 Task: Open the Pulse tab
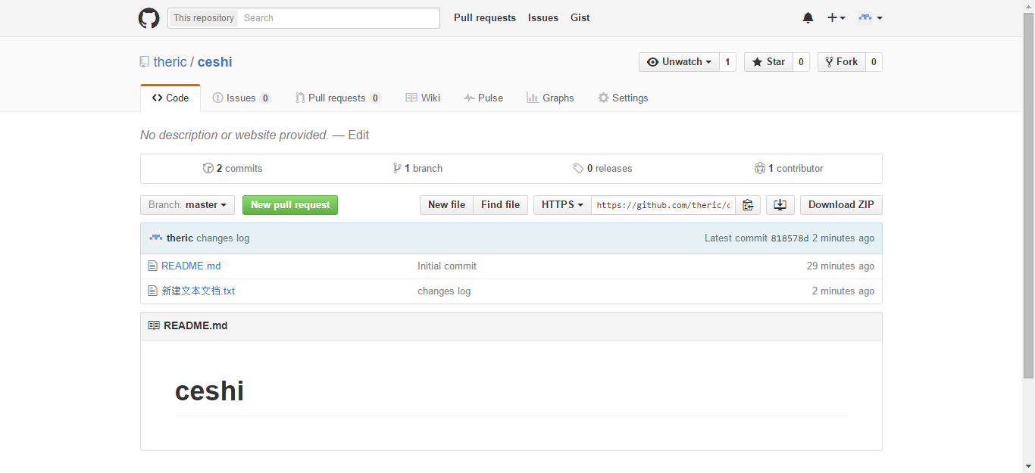click(483, 98)
